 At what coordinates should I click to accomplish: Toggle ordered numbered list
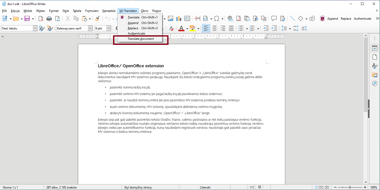252,28
